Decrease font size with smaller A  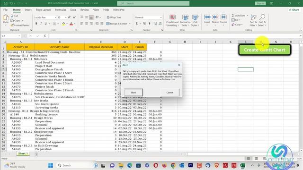click(x=74, y=17)
